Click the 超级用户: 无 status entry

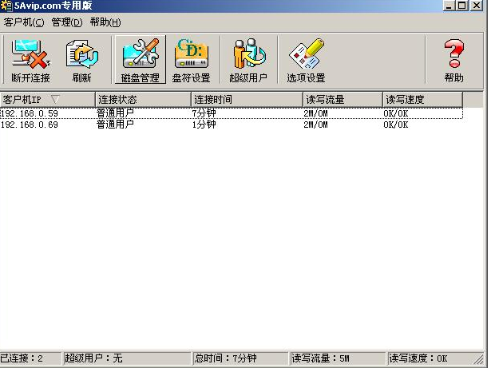[x=127, y=358]
